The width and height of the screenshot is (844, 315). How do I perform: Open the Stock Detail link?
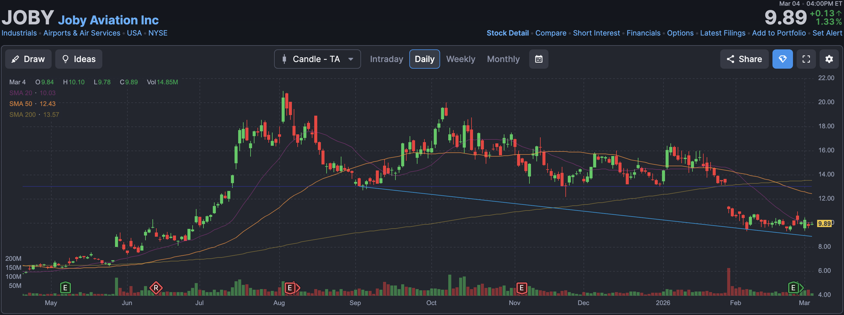click(x=507, y=33)
